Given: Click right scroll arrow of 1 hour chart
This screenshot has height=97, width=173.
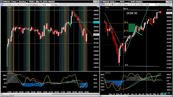Looking at the screenshot, I should 98,93.
